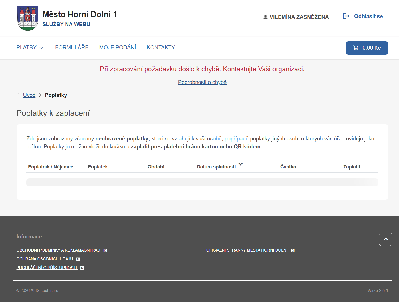Open the cart showing 0,00 Kč
399x302 pixels.
[x=367, y=48]
